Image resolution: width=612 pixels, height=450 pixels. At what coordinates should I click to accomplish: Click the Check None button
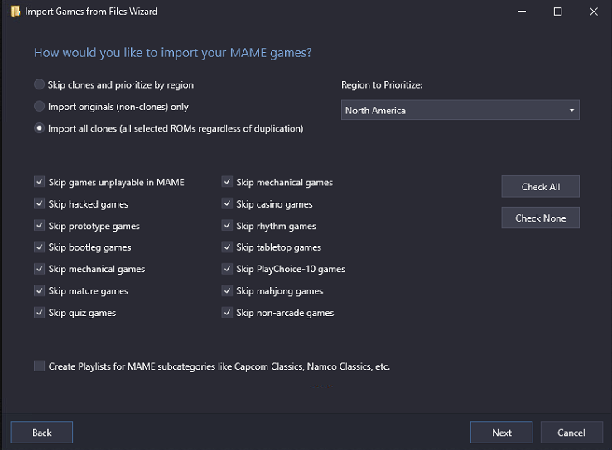click(540, 218)
